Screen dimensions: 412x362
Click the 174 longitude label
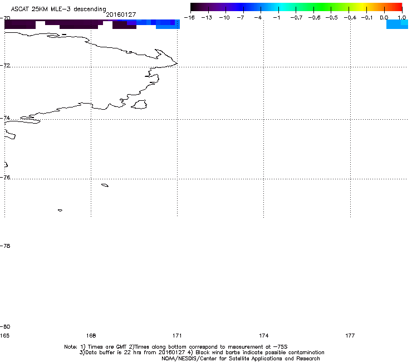[263, 336]
